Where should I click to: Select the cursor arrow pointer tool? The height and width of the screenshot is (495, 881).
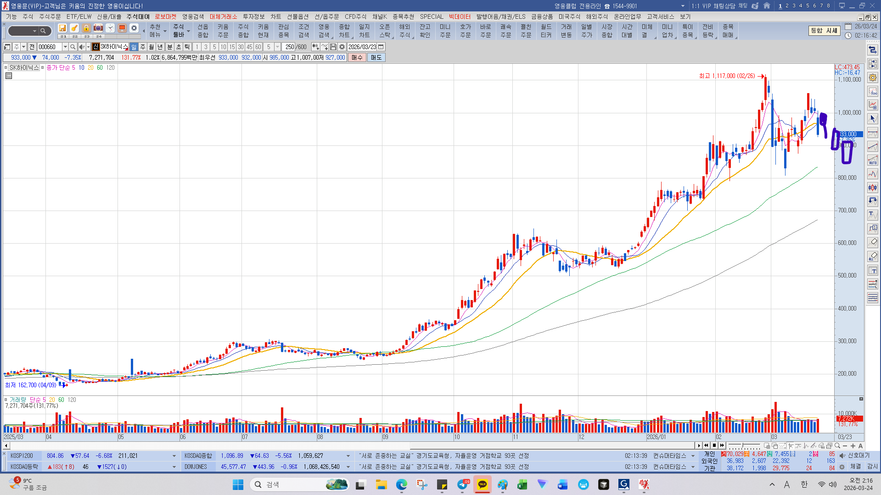point(873,119)
